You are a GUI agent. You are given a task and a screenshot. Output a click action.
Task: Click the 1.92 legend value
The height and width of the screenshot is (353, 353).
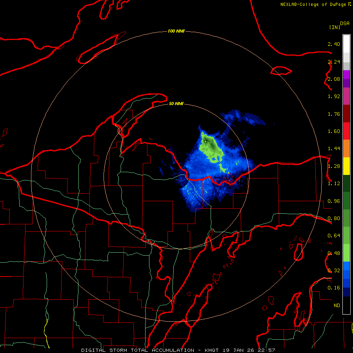(x=334, y=96)
